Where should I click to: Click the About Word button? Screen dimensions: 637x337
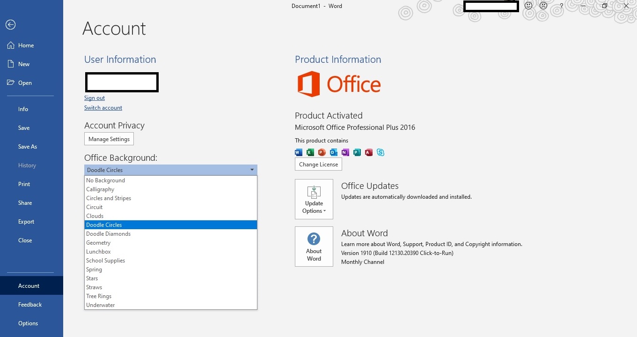click(314, 247)
